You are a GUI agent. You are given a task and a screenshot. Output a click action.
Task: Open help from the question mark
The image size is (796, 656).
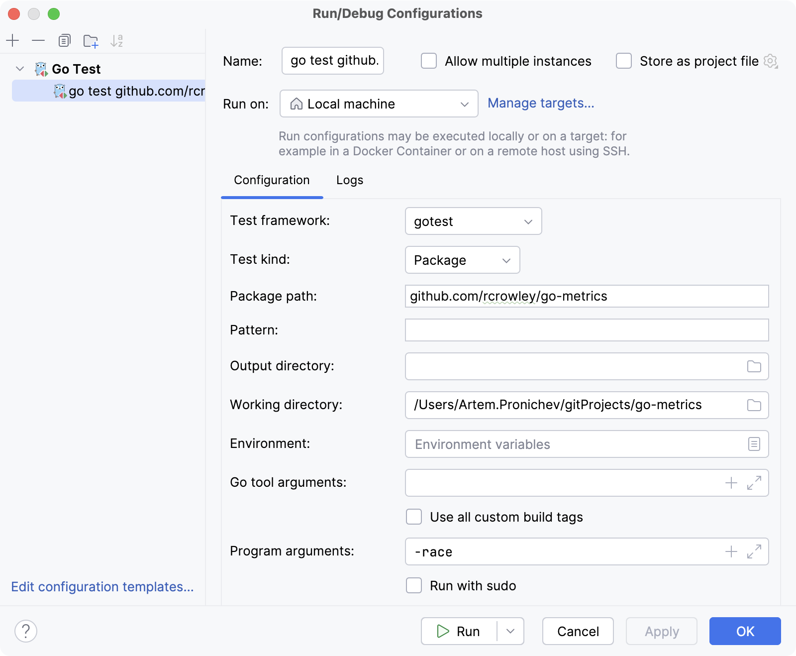26,631
